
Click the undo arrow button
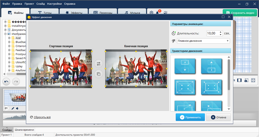click(x=7, y=82)
